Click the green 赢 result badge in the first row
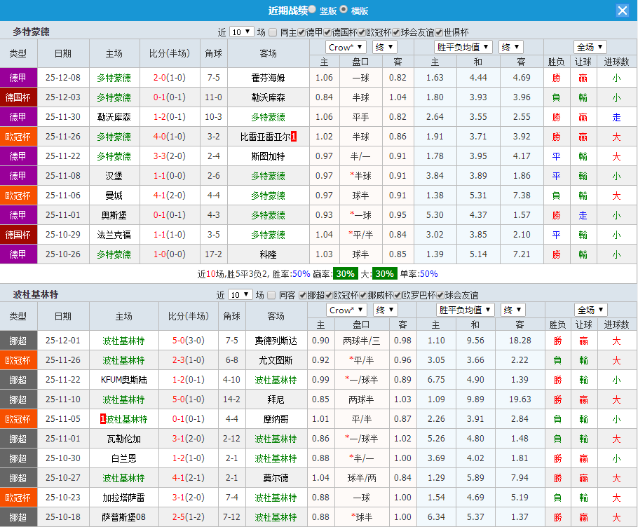This screenshot has width=638, height=527. point(583,77)
